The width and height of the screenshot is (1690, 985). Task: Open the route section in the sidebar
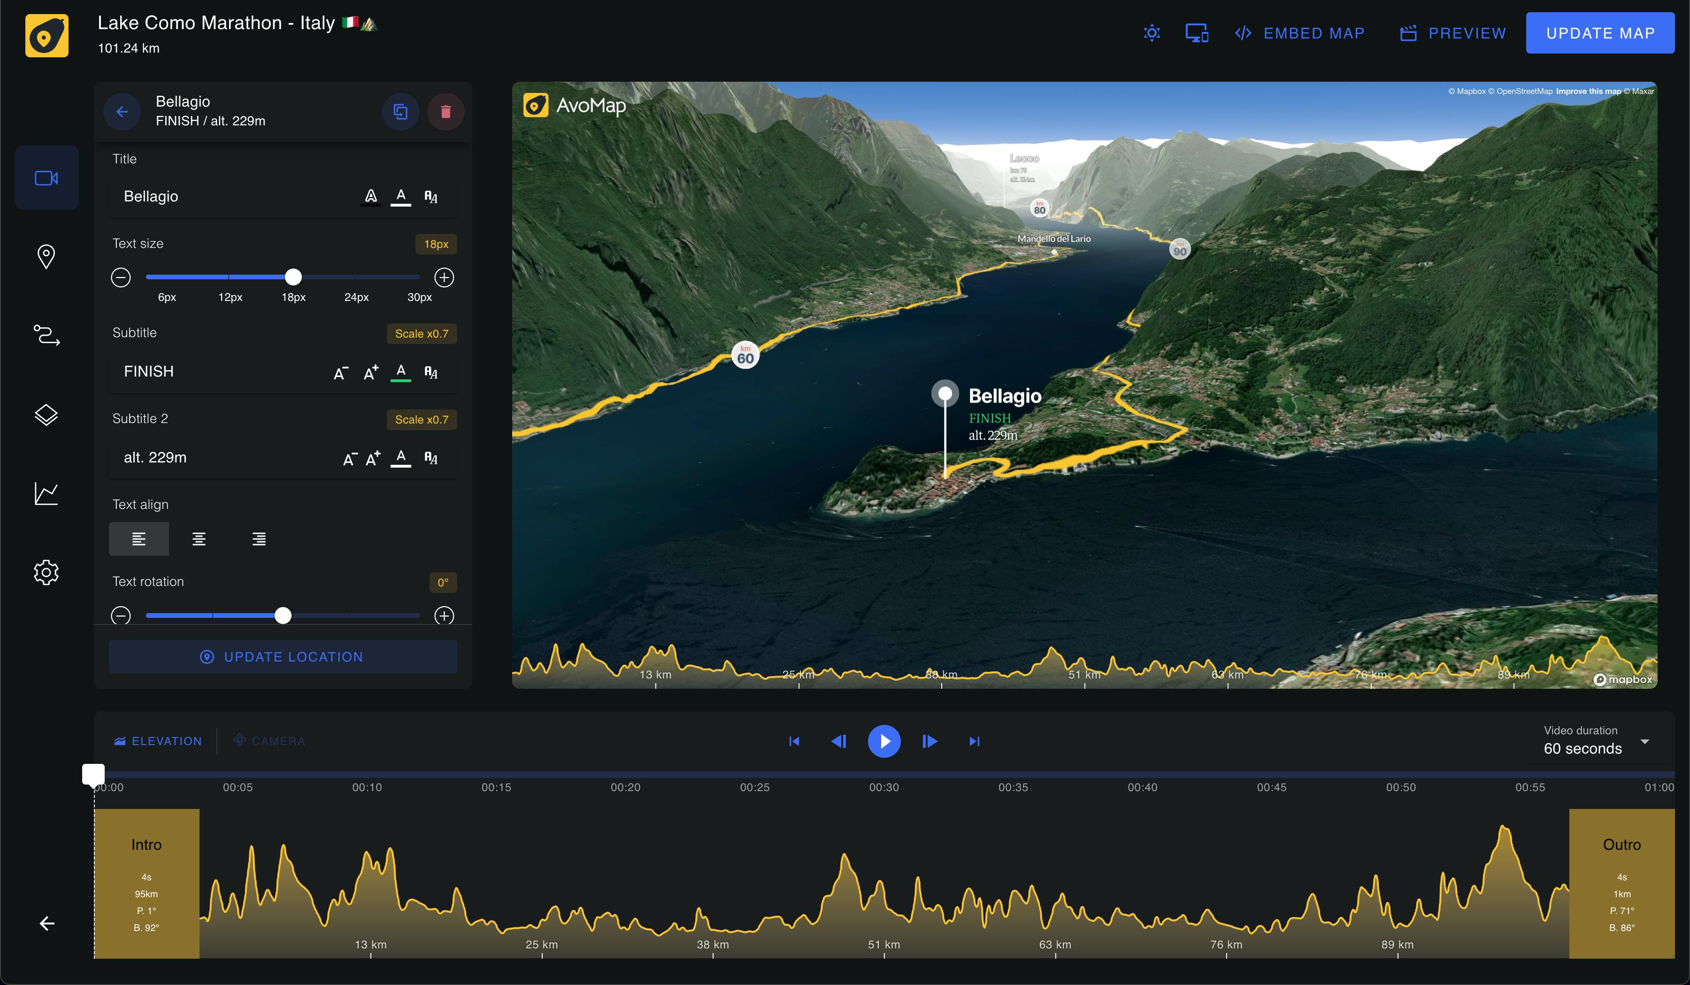tap(46, 335)
